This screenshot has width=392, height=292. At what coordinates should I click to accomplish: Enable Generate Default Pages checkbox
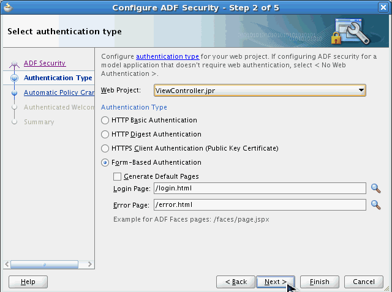tap(117, 176)
